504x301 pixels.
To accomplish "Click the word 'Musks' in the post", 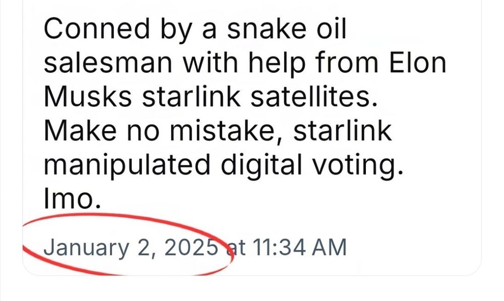I will point(87,96).
